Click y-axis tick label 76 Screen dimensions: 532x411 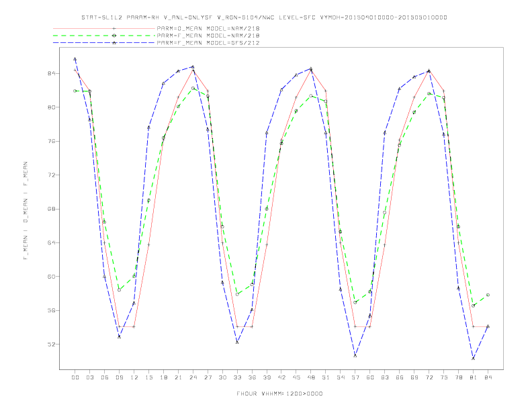point(51,142)
